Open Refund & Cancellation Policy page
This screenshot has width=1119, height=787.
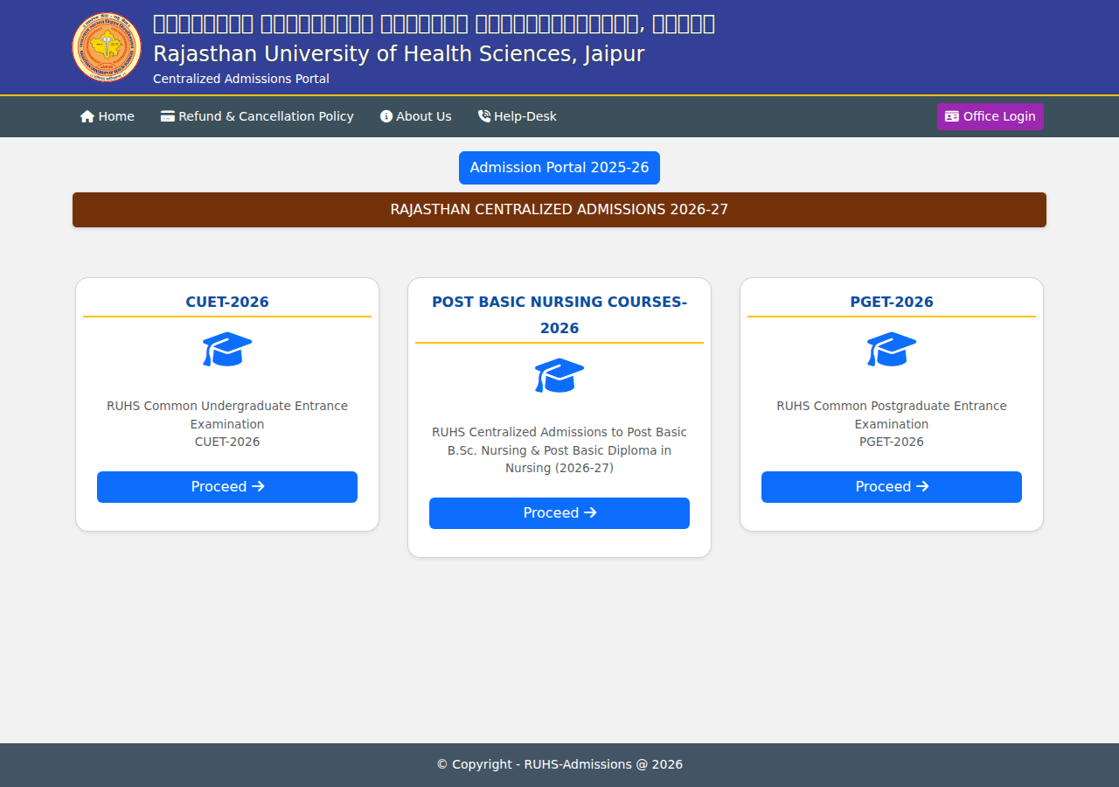click(257, 116)
